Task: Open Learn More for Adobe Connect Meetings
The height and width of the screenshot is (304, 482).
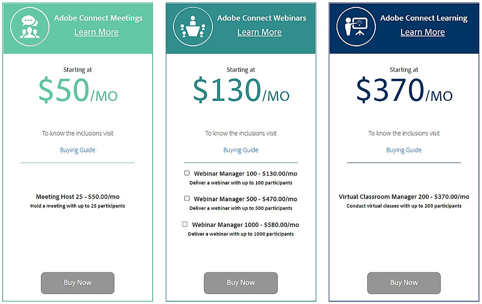Action: (96, 32)
